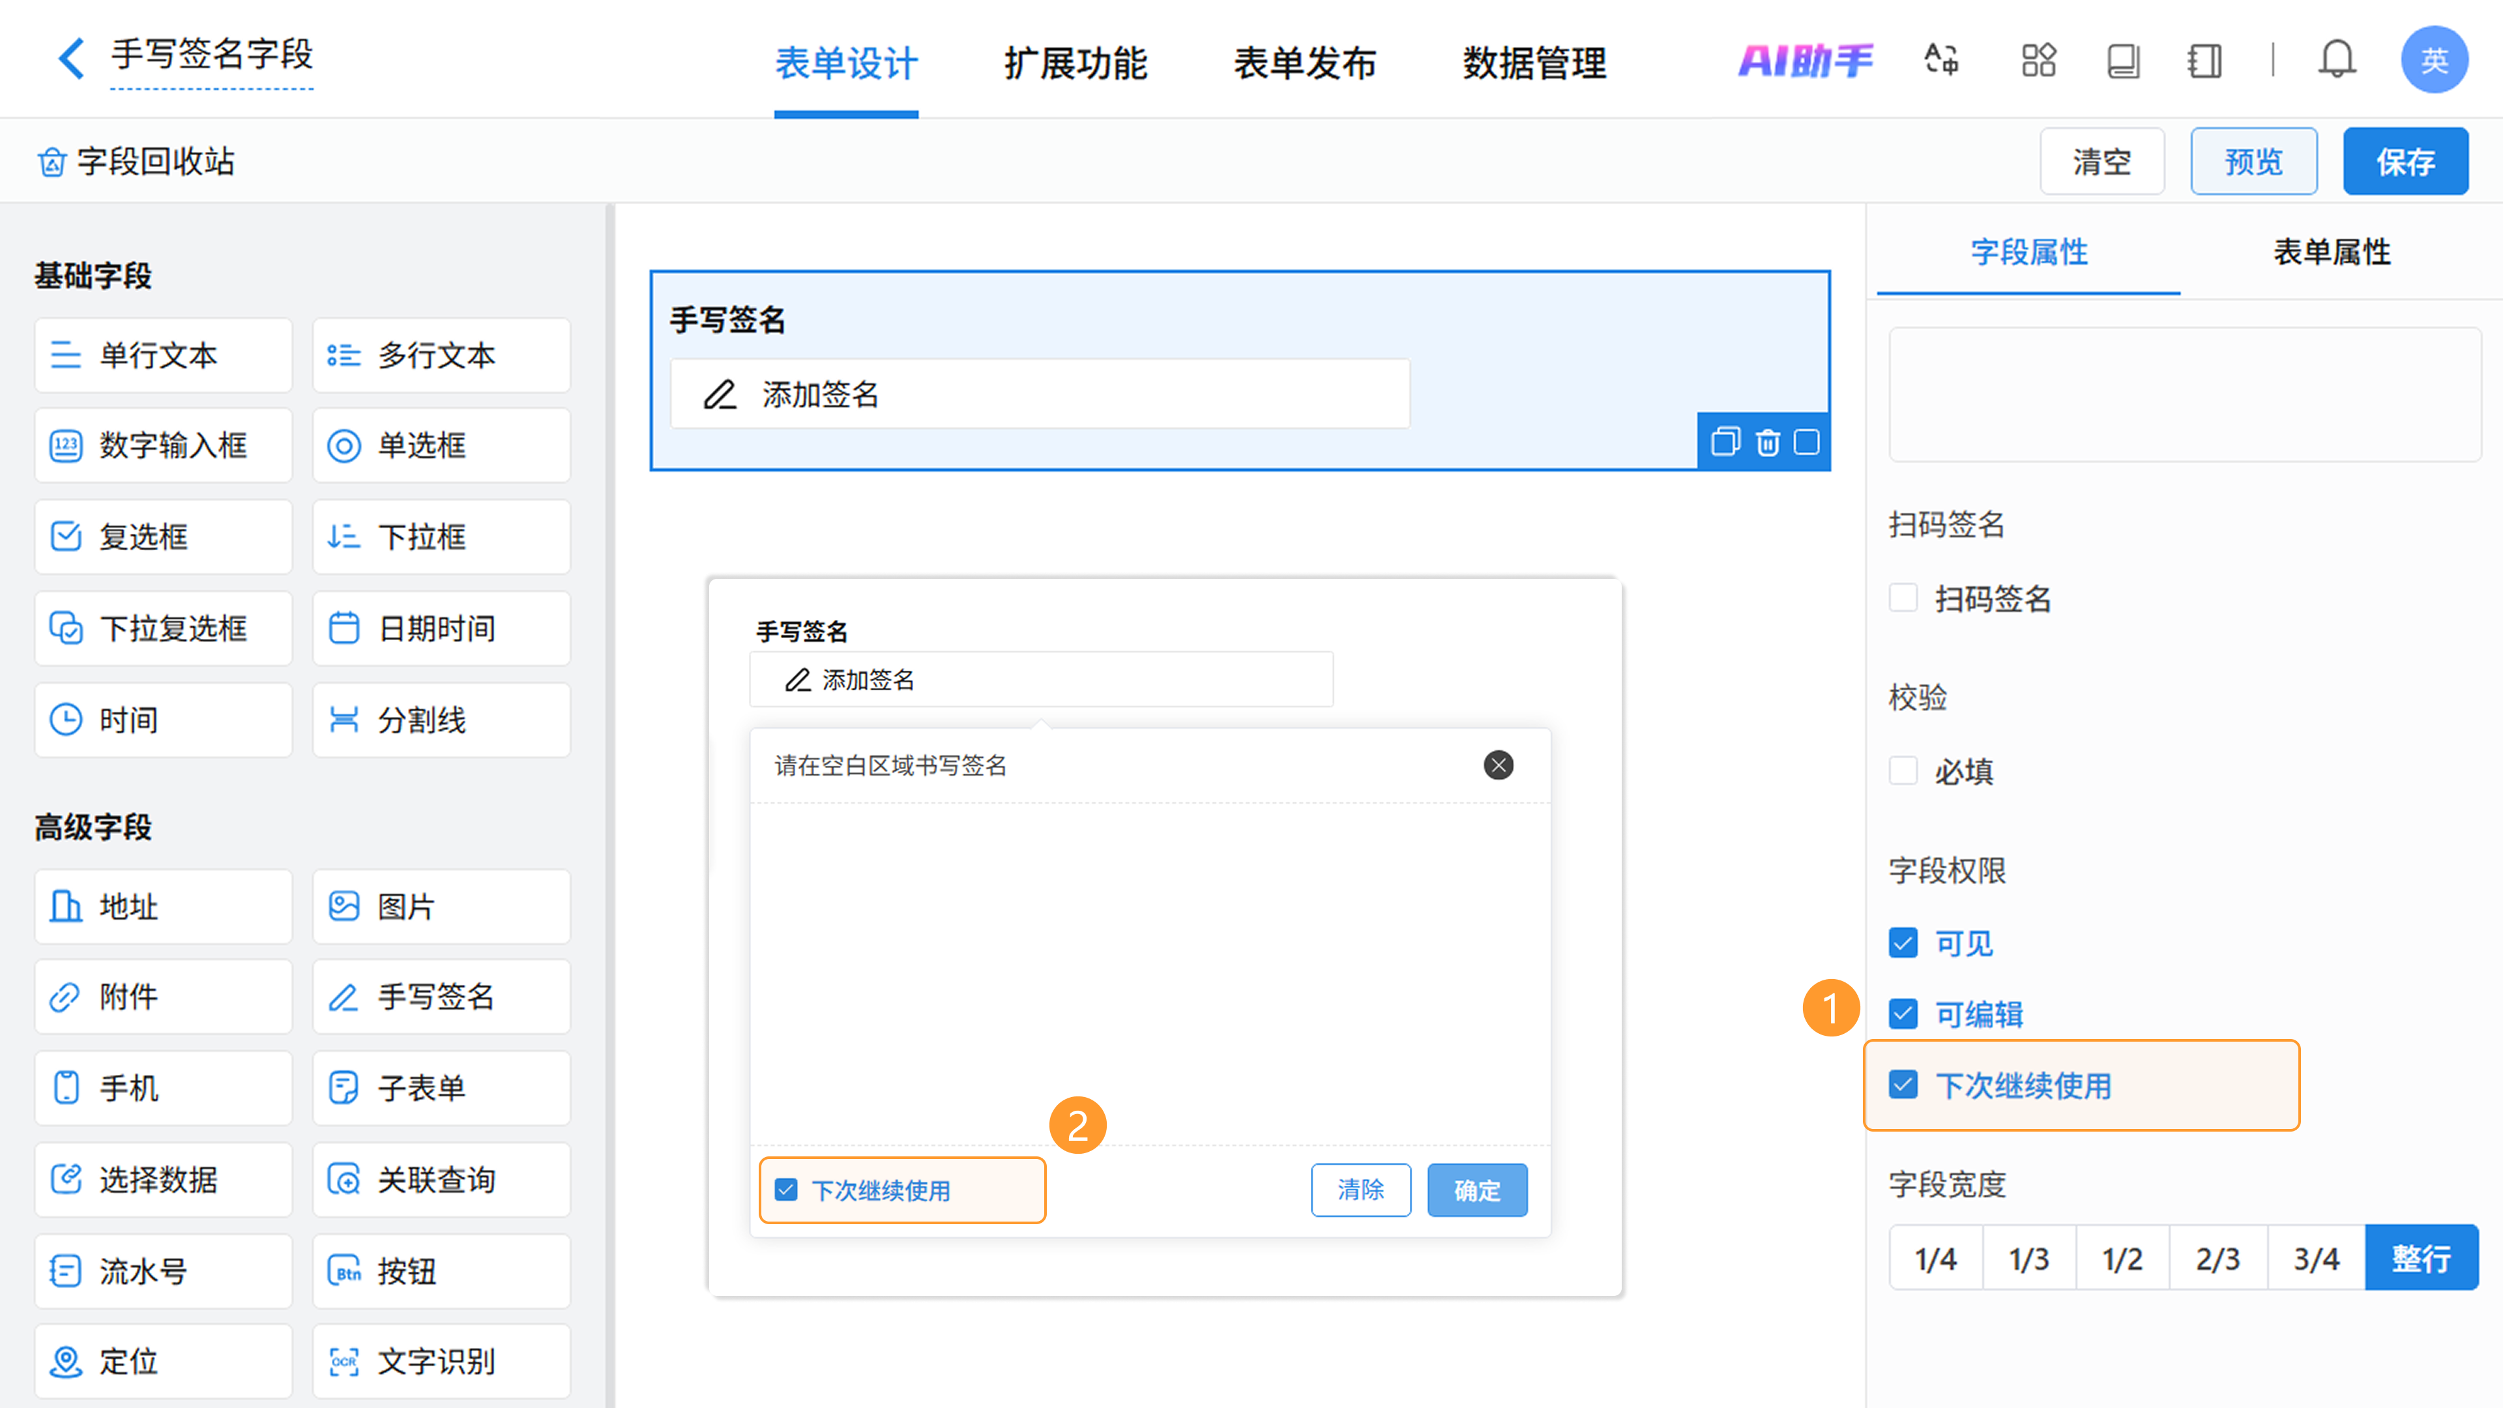The width and height of the screenshot is (2503, 1408).
Task: Click the back arrow beside the form title
Action: (71, 57)
